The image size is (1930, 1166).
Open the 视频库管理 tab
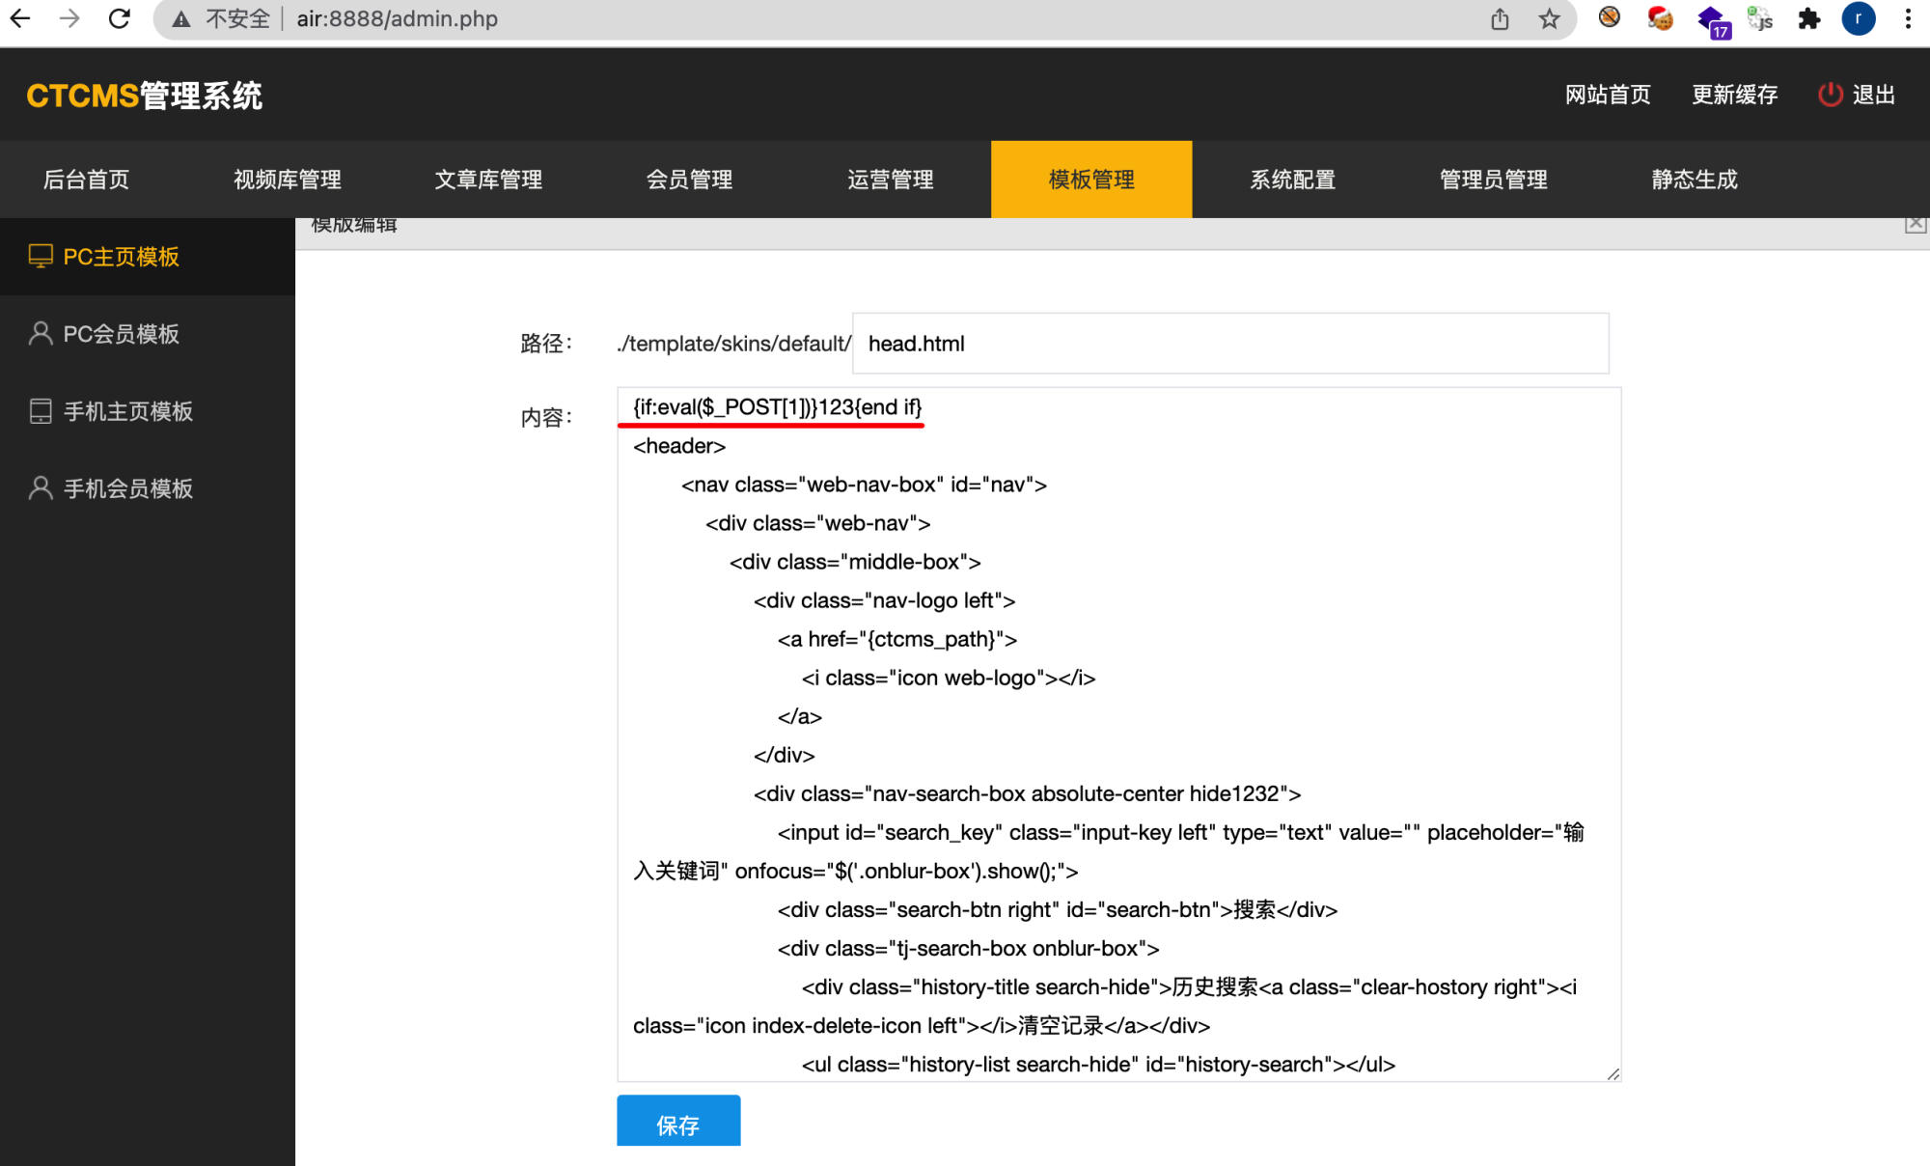287,179
